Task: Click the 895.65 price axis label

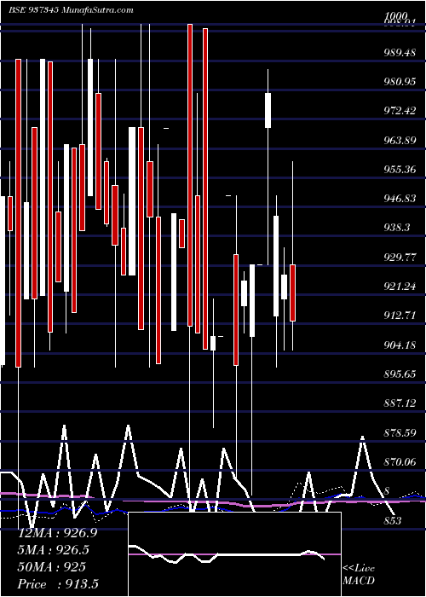Action: pos(400,374)
